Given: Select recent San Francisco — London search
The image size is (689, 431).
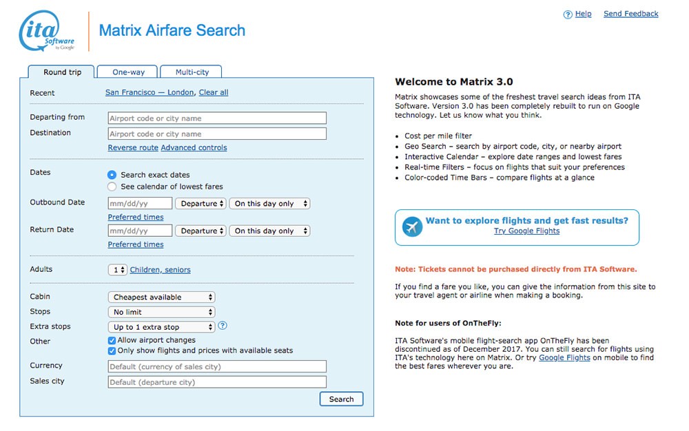Looking at the screenshot, I should pyautogui.click(x=150, y=92).
